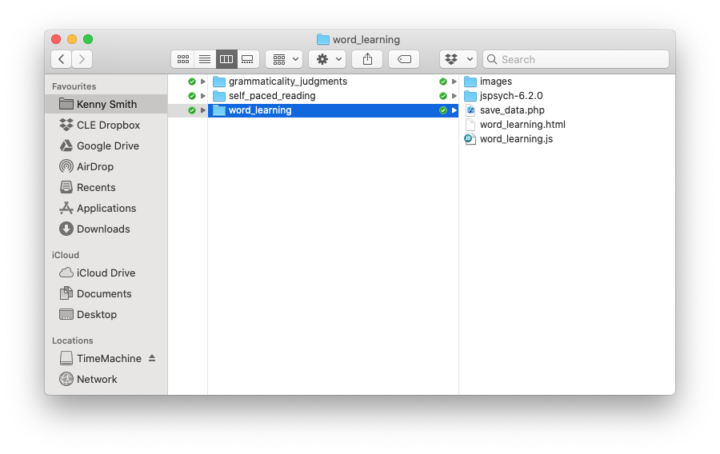Go back with the left arrow

[x=62, y=59]
